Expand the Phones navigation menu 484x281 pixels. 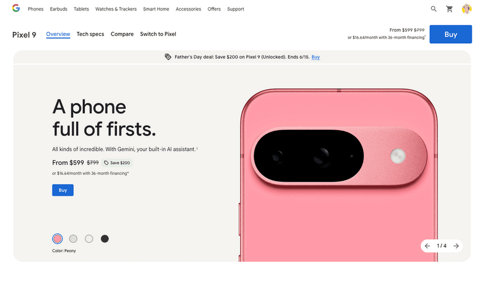point(35,9)
